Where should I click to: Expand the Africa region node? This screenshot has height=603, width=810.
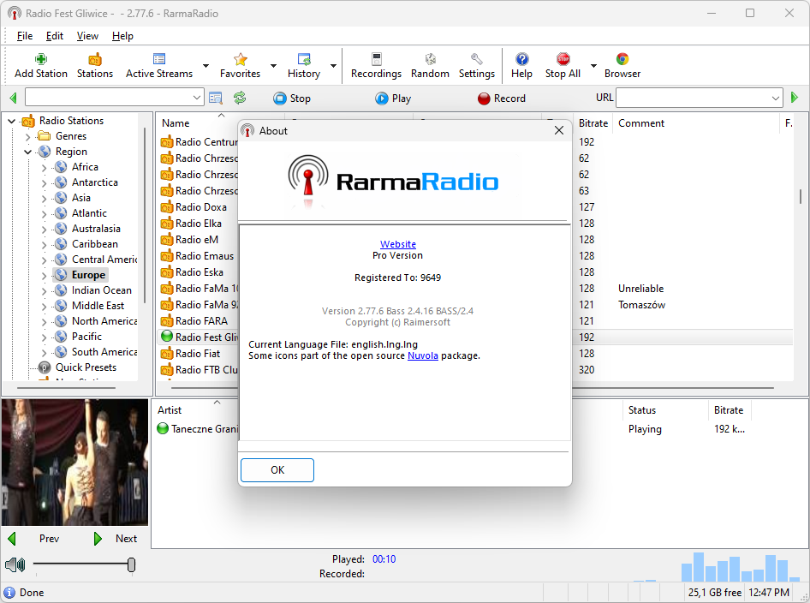[x=44, y=168]
